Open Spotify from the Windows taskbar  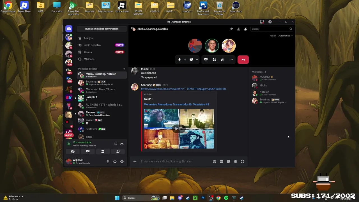(x=226, y=198)
